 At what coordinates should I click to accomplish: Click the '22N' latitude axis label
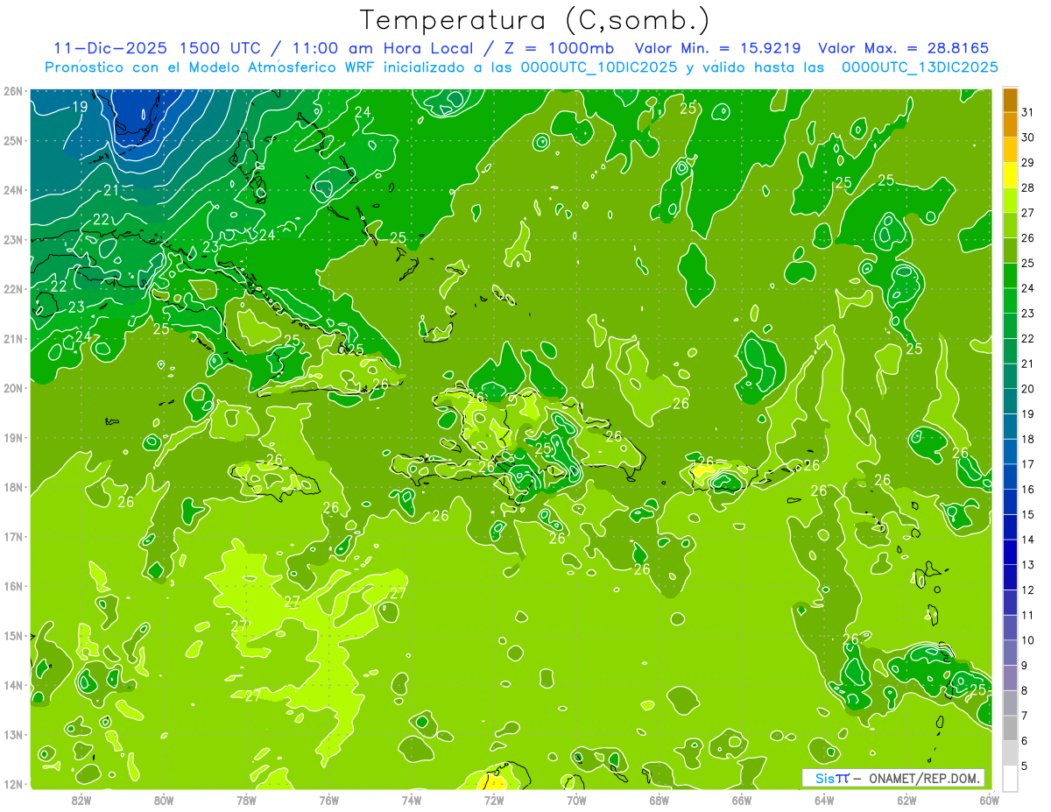13,289
